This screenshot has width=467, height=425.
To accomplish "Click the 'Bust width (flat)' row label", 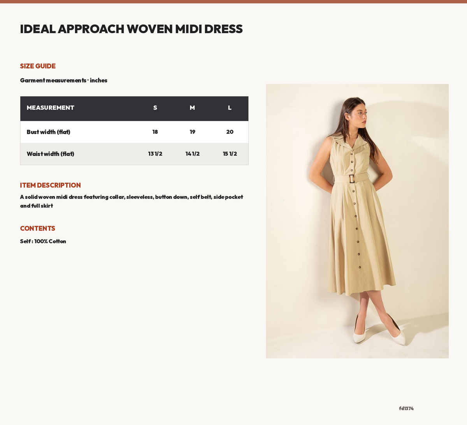I will (x=48, y=132).
